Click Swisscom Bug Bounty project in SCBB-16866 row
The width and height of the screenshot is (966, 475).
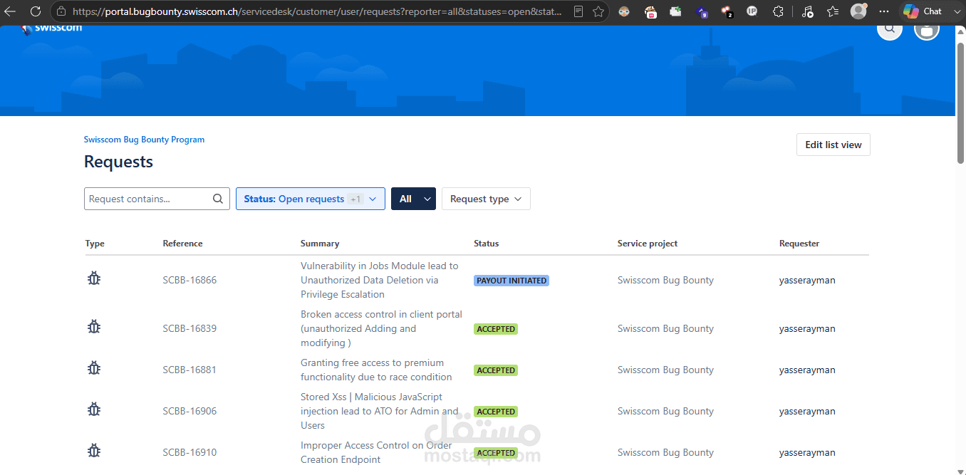665,280
